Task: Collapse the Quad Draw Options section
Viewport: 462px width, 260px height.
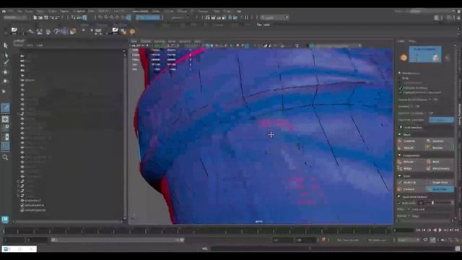Action: (x=399, y=196)
